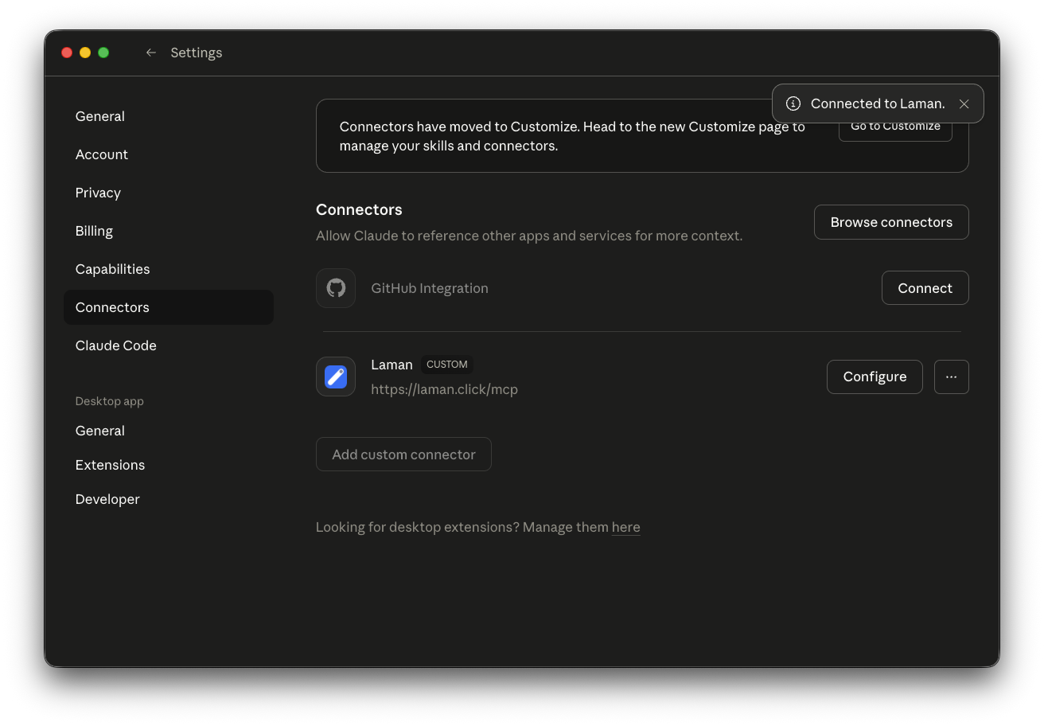Add a custom connector

pyautogui.click(x=403, y=455)
